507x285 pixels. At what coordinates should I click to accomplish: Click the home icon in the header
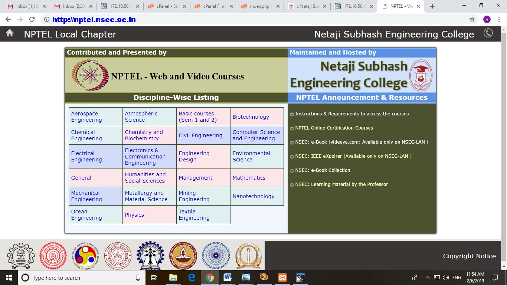point(10,33)
